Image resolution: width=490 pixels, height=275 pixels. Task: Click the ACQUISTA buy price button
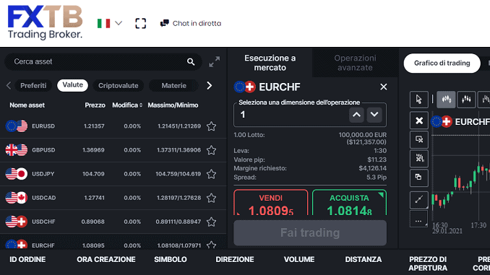pyautogui.click(x=349, y=203)
